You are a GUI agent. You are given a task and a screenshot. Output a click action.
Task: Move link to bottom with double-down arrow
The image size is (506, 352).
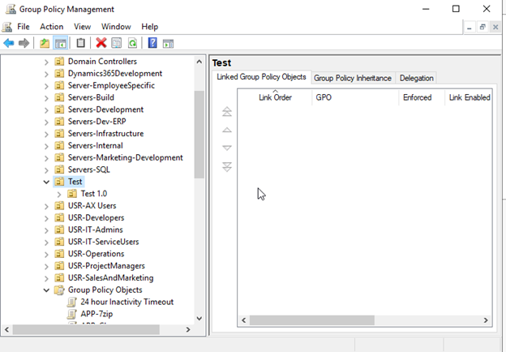pyautogui.click(x=227, y=167)
